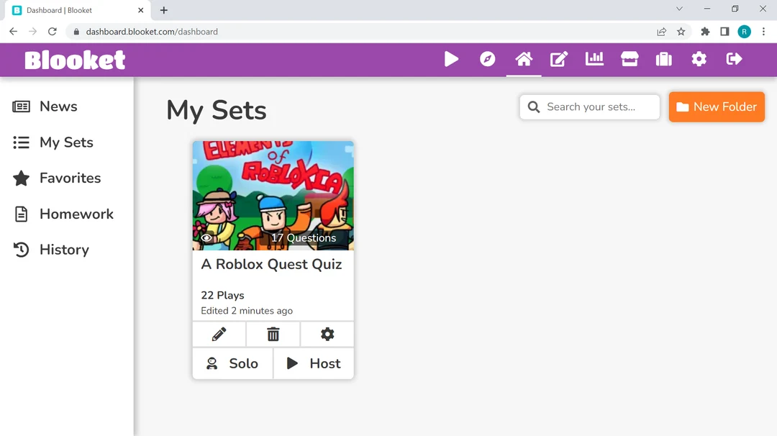Click the News icon in the sidebar
This screenshot has height=436, width=777.
pos(22,106)
